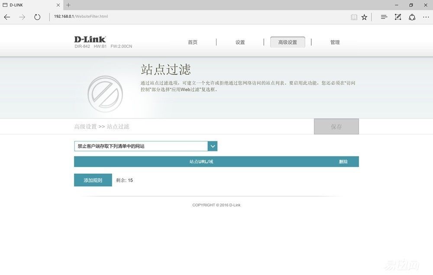Open the 高级设置 navigation menu
This screenshot has height=275, width=433.
[x=288, y=42]
